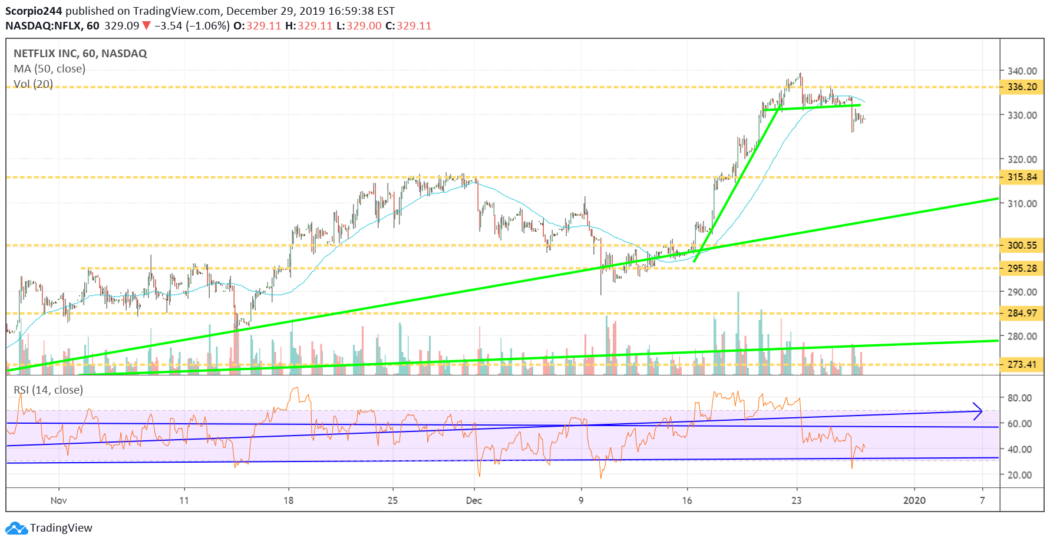Click the 25 date label on time axis
This screenshot has height=544, width=1050.
click(393, 501)
